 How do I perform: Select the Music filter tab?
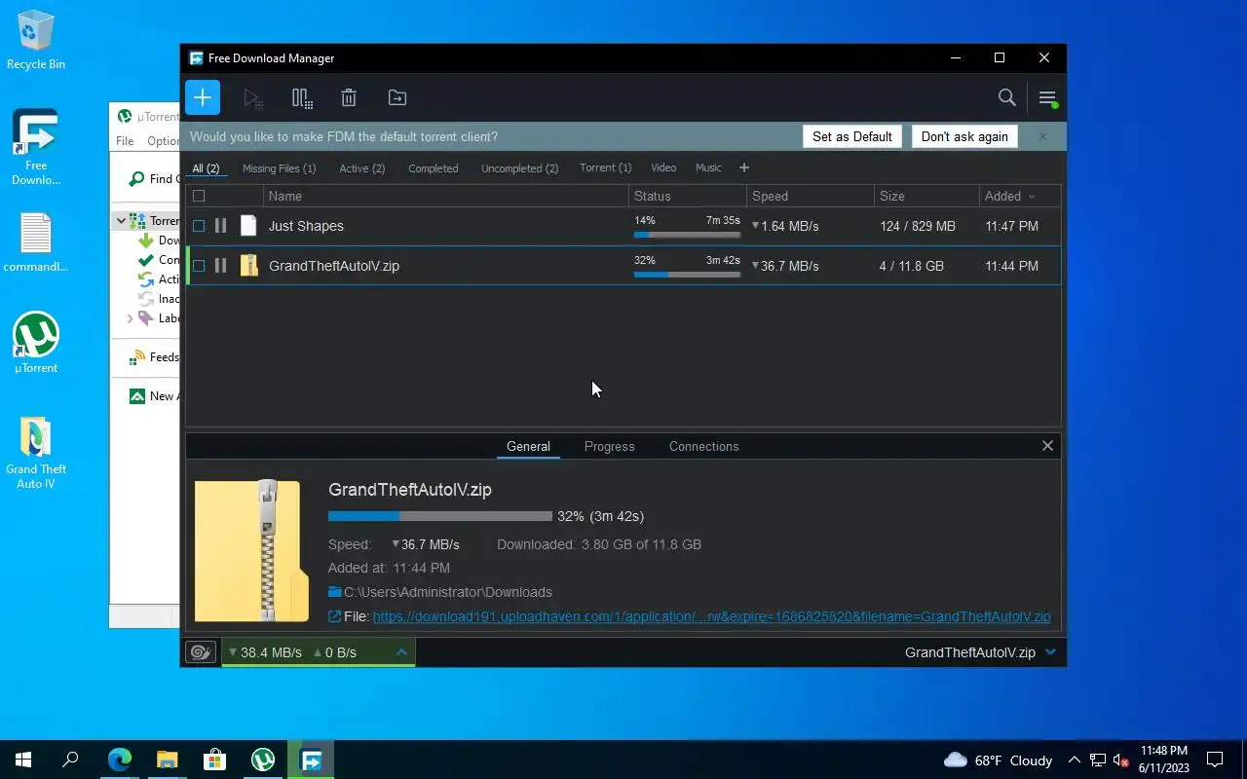[x=708, y=168]
